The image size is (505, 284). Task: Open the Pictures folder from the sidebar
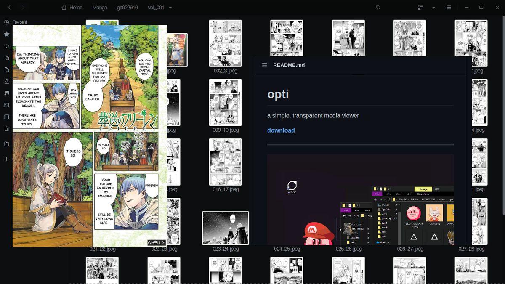point(6,105)
